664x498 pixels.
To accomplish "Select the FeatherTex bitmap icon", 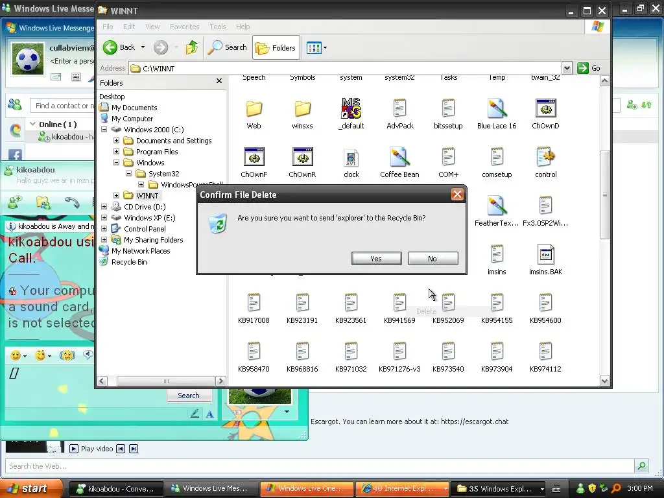I will 497,206.
